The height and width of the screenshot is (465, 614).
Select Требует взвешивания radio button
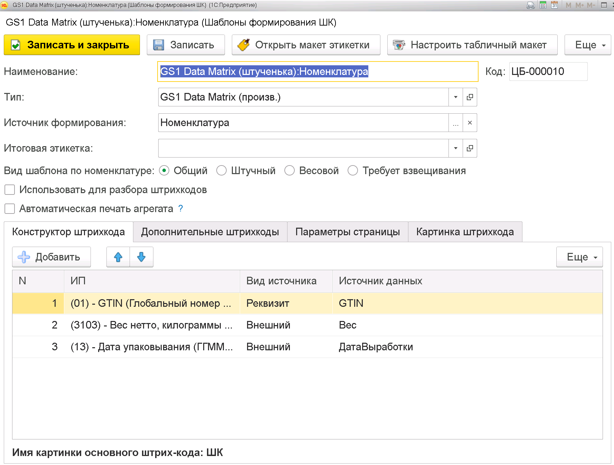(x=353, y=171)
